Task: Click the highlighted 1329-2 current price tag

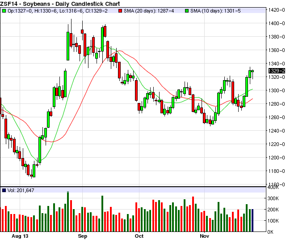Action: coord(277,71)
